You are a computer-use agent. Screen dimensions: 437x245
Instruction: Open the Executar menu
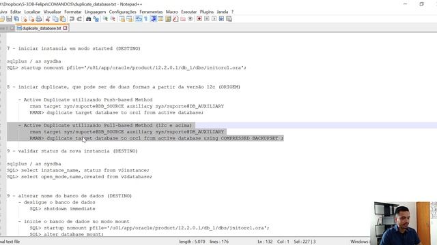click(189, 12)
